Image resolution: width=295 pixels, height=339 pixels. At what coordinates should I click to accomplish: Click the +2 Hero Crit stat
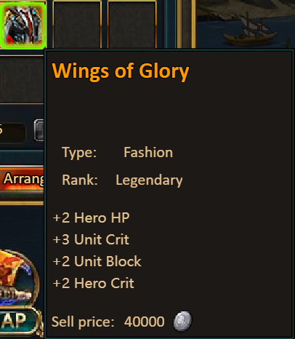pos(93,283)
